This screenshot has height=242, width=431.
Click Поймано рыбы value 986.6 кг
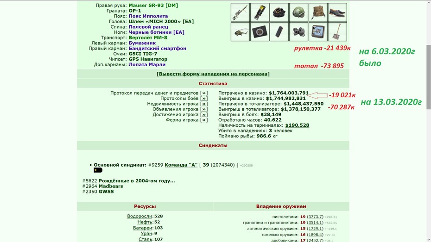pos(267,136)
